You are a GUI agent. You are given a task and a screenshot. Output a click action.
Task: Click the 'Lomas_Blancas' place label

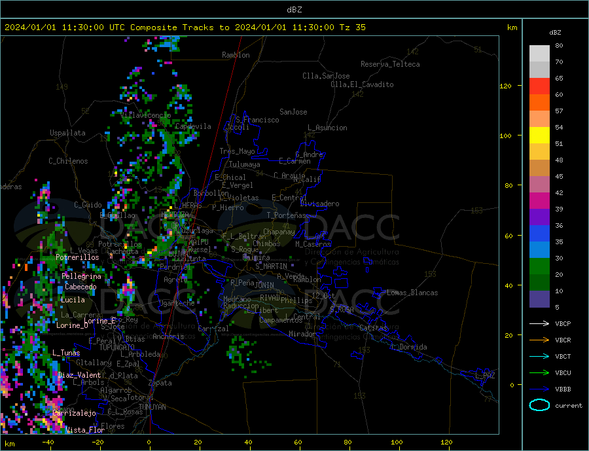point(412,293)
